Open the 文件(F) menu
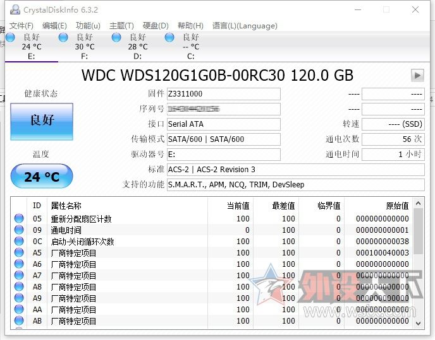This screenshot has width=435, height=340. (x=21, y=26)
